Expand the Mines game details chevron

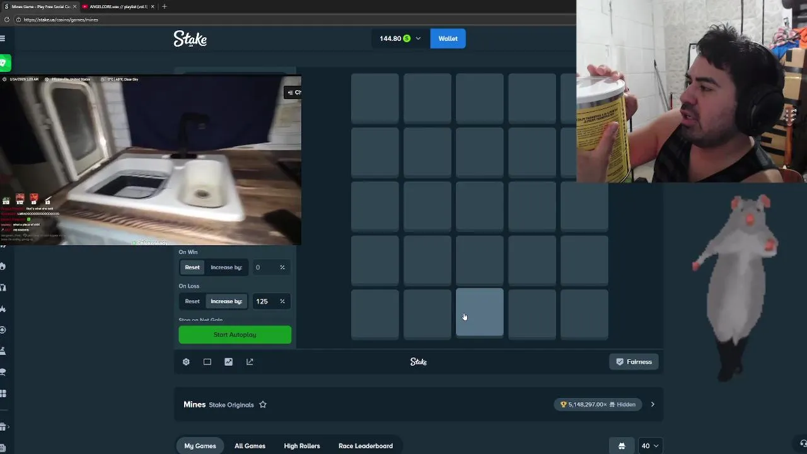tap(653, 405)
